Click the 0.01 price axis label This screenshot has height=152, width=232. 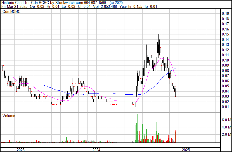tap(225, 107)
